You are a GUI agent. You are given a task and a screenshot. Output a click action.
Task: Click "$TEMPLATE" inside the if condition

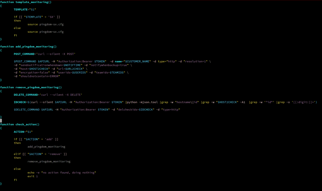tap(33, 17)
